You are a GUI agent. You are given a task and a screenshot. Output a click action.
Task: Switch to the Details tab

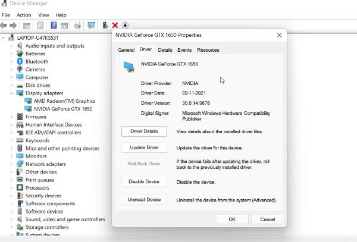coord(165,50)
